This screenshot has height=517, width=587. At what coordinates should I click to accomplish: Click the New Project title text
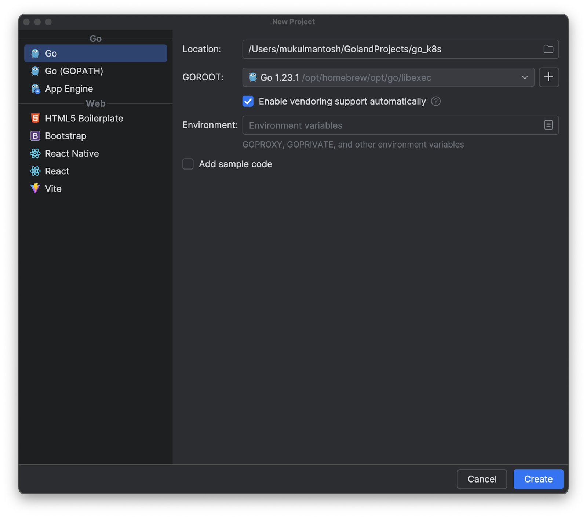pos(293,22)
